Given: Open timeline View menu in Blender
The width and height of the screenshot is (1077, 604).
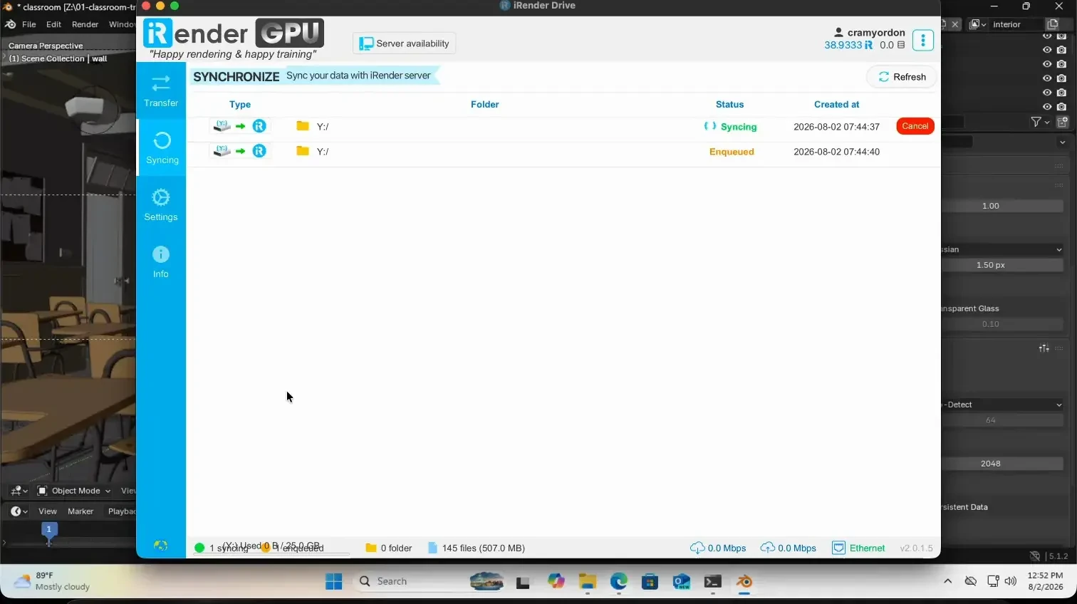Looking at the screenshot, I should pos(48,511).
